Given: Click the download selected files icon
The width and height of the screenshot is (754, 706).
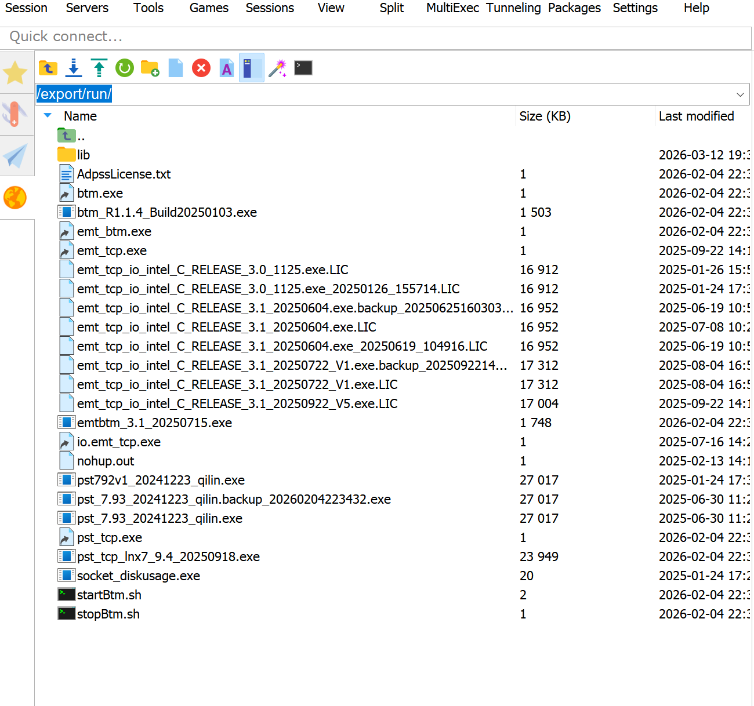Looking at the screenshot, I should [x=74, y=68].
